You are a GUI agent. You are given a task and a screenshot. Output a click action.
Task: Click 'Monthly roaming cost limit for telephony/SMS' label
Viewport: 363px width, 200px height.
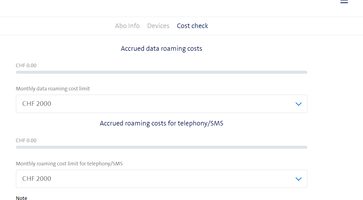tap(69, 164)
